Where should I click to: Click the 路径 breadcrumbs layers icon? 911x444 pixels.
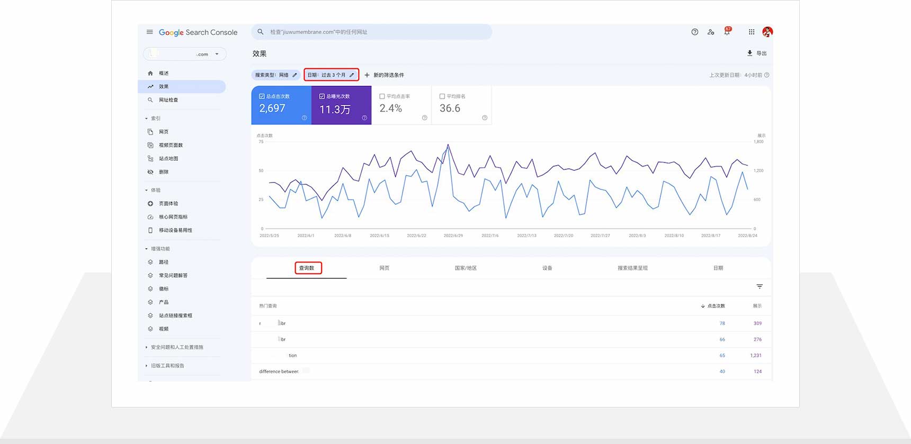pos(150,262)
